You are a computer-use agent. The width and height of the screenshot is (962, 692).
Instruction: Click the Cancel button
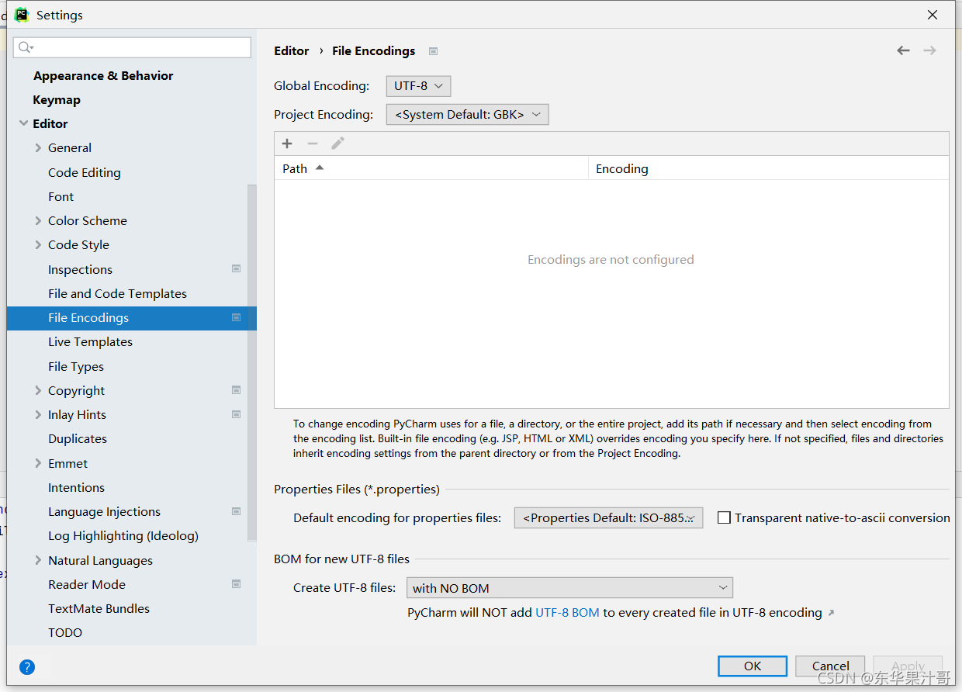point(830,666)
